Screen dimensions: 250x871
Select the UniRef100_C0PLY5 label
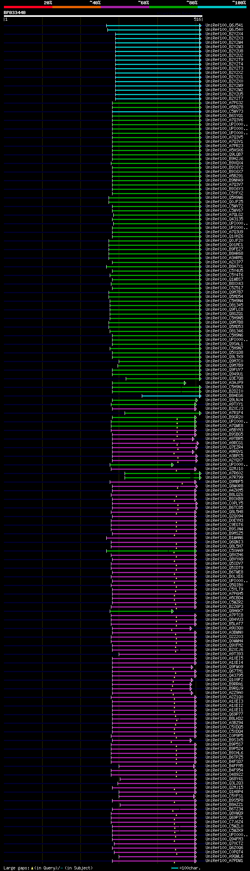pos(224,503)
